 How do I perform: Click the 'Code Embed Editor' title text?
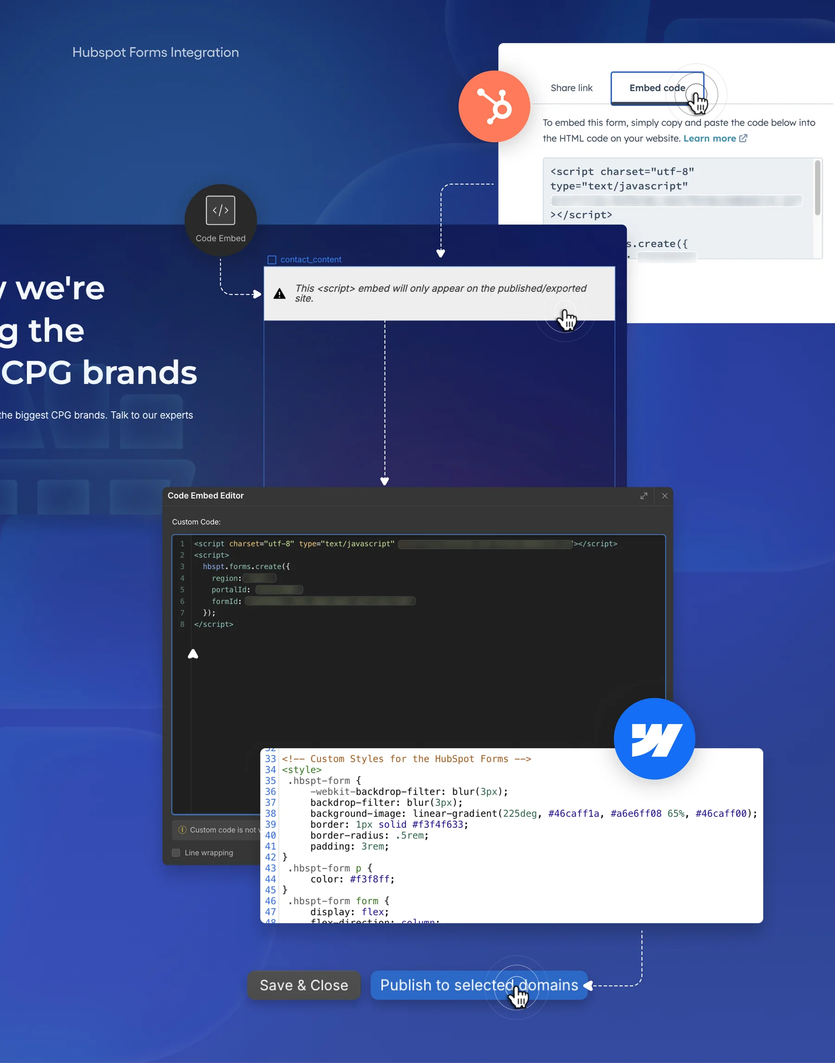[x=206, y=496]
